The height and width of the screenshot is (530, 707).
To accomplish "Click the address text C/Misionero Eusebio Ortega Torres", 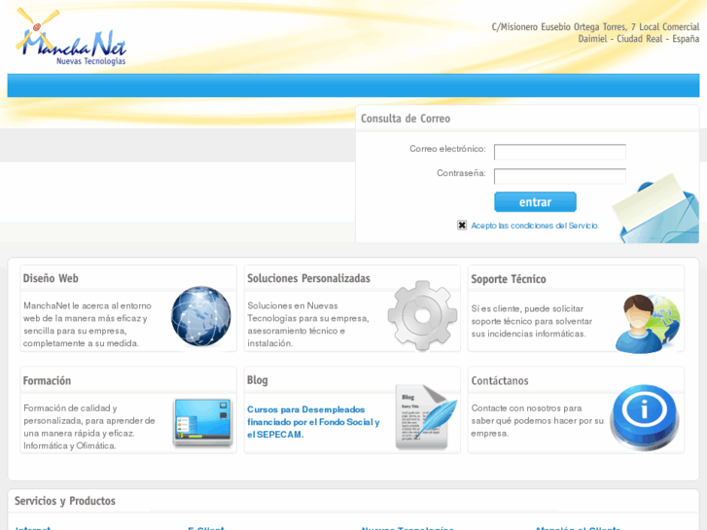I will tap(595, 27).
